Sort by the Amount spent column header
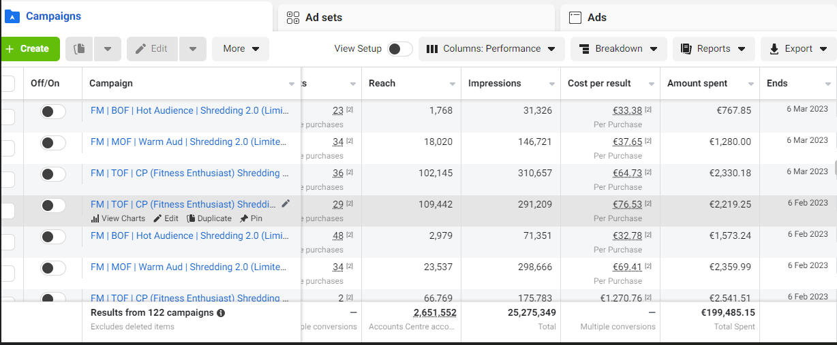This screenshot has width=837, height=345. point(697,84)
